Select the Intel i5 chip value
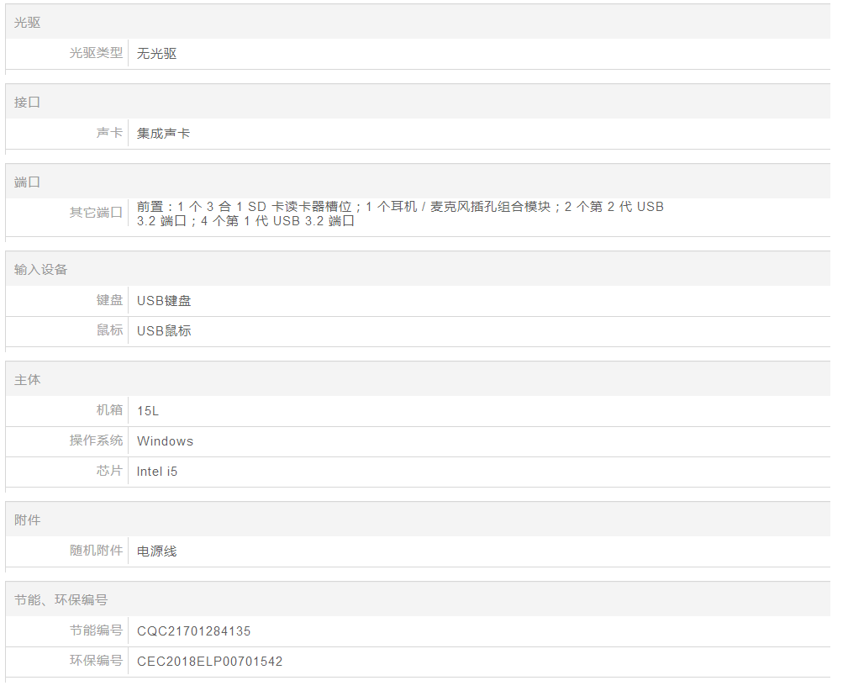This screenshot has width=848, height=691. (x=157, y=472)
